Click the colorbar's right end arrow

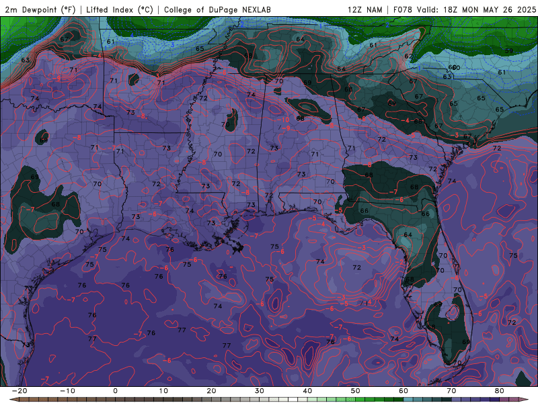[524, 400]
